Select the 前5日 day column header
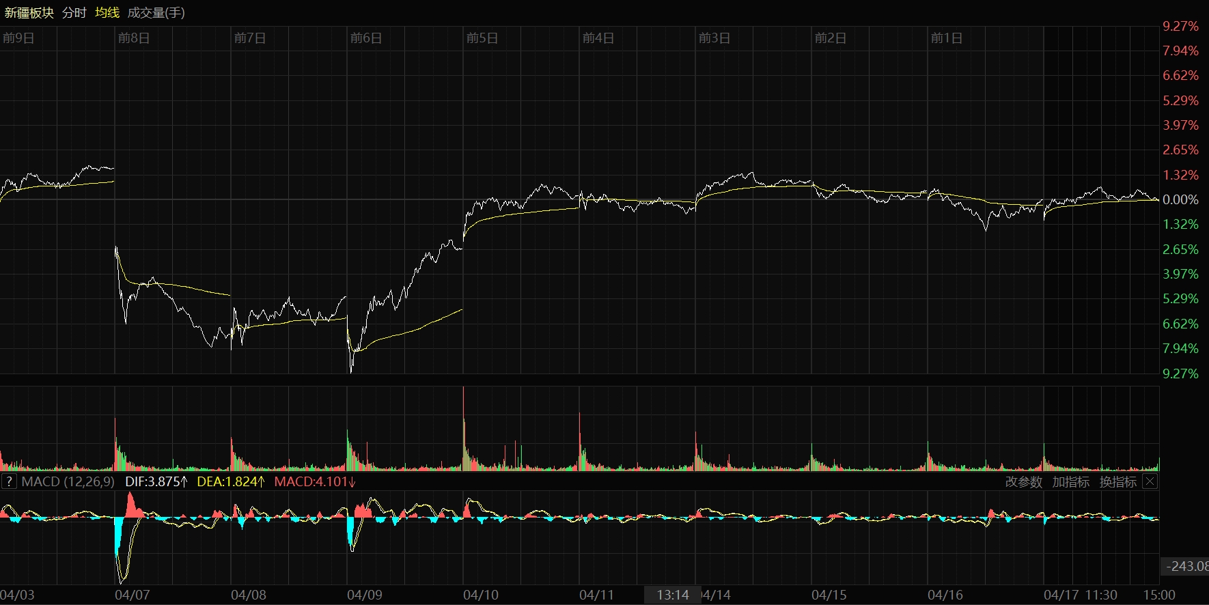This screenshot has height=605, width=1209. click(x=482, y=38)
